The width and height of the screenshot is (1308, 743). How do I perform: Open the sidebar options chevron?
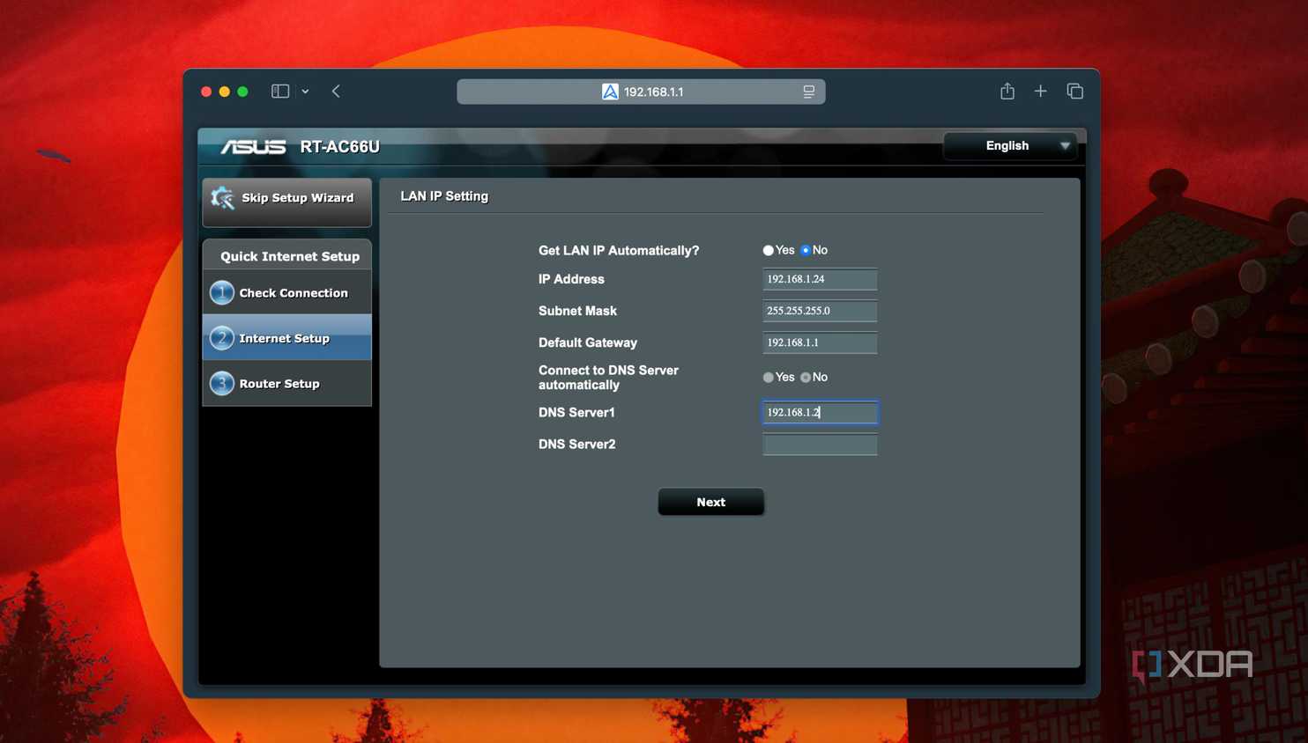pos(305,92)
